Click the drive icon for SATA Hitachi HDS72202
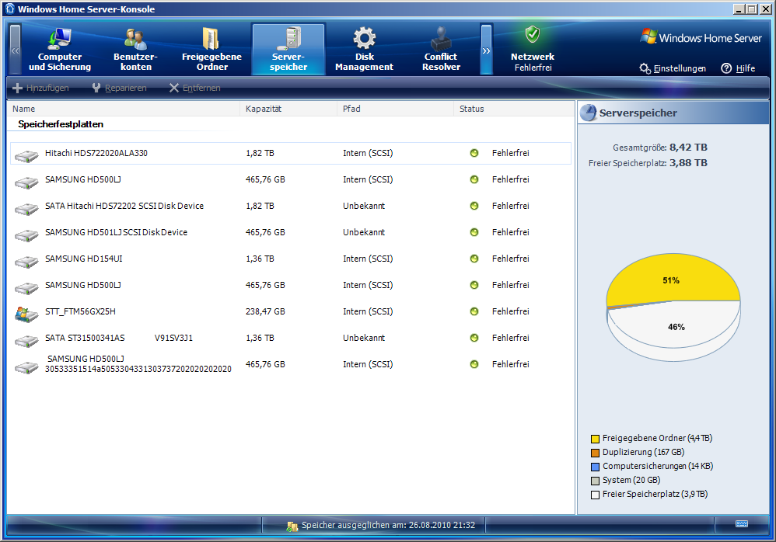 (x=26, y=209)
